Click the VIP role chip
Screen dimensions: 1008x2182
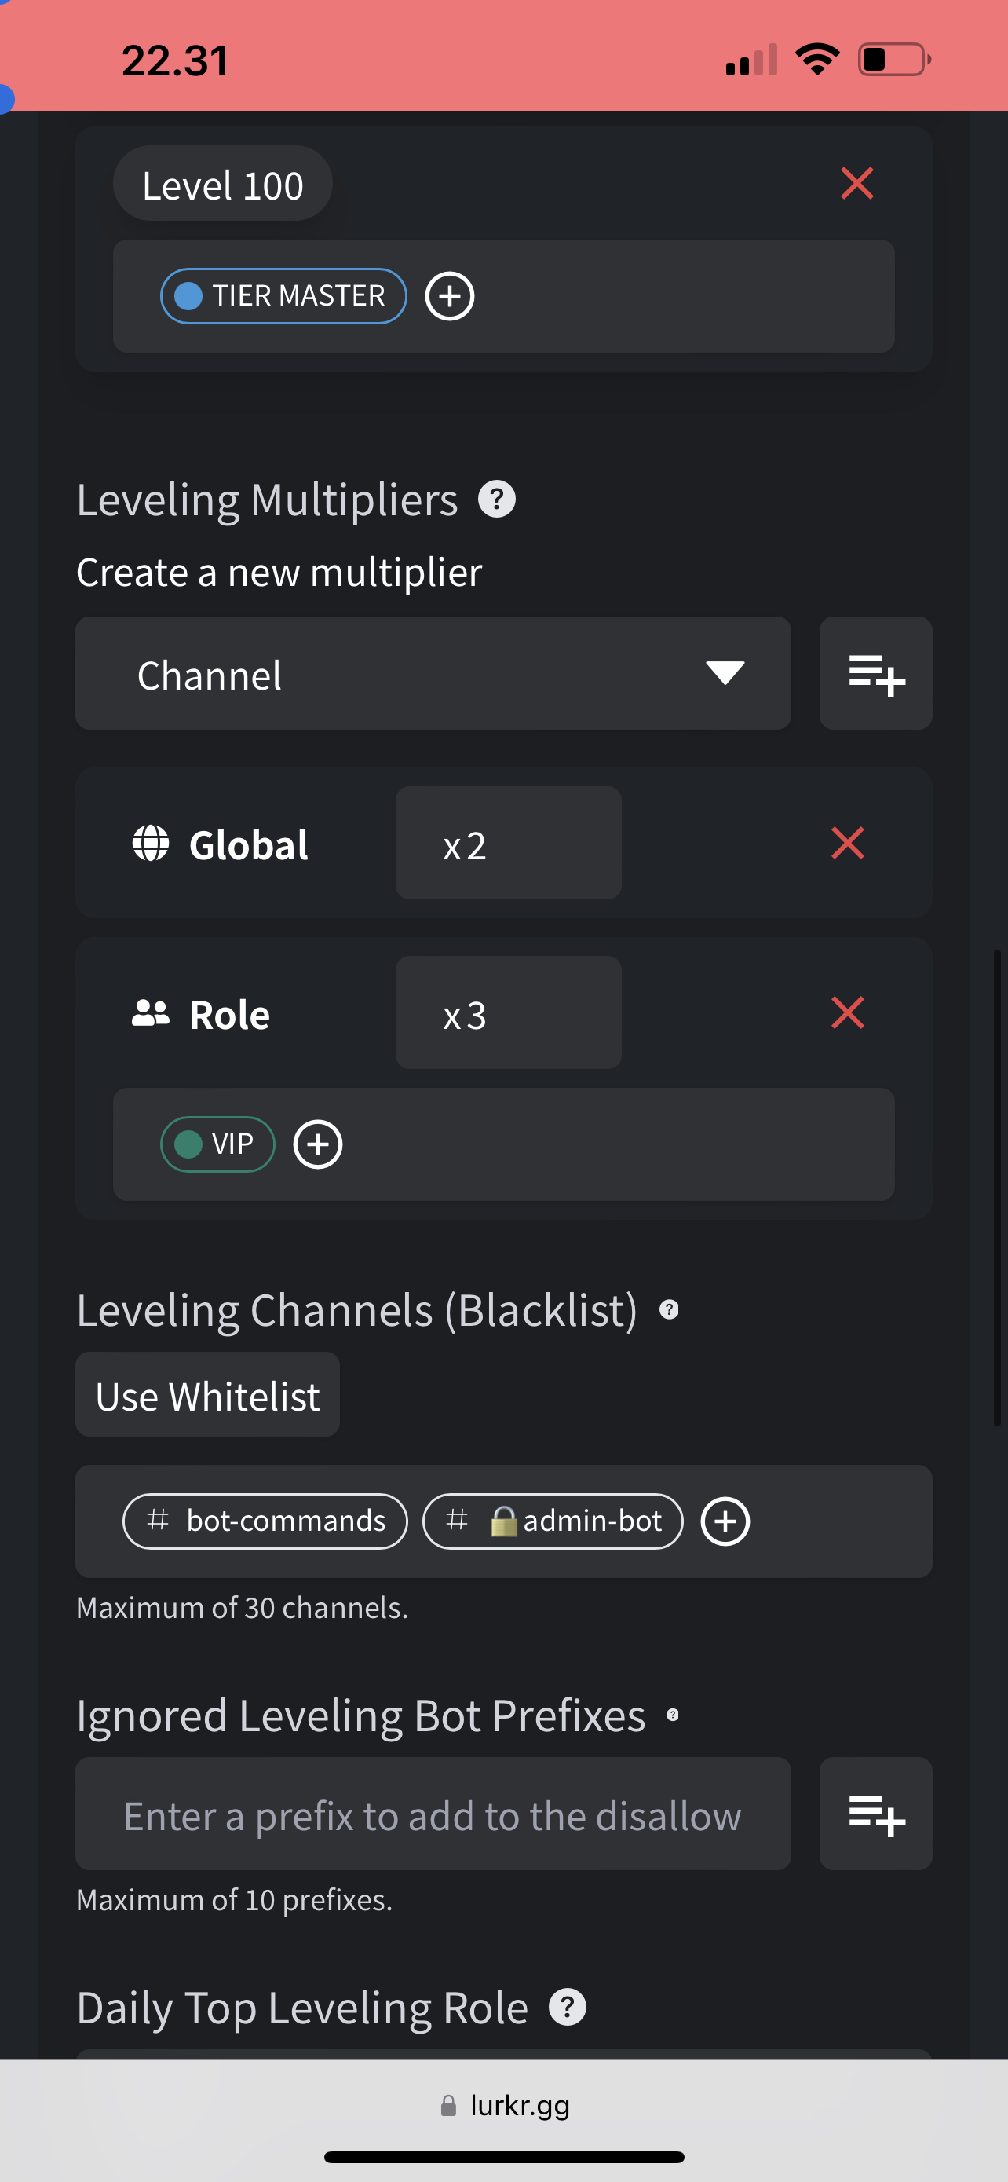[x=217, y=1144]
